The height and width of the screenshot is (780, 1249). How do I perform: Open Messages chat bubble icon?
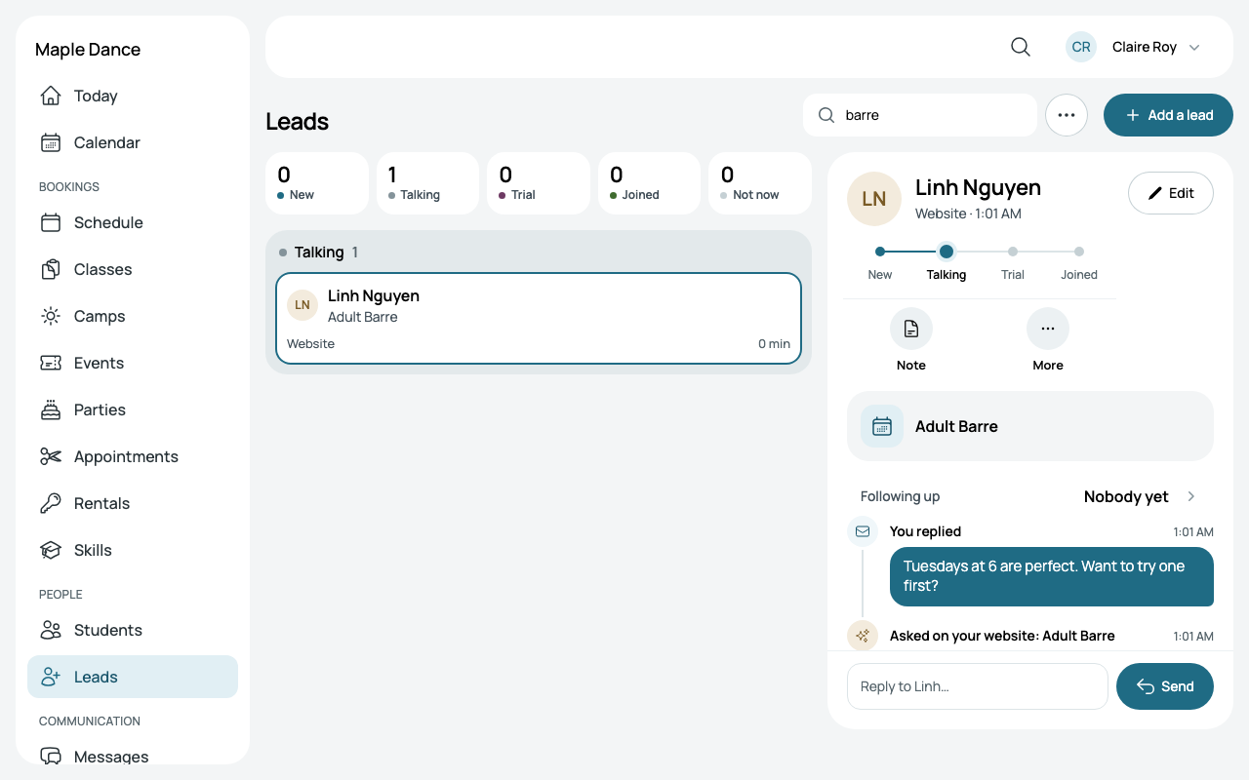[51, 757]
